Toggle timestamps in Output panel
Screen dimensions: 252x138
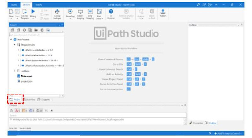pos(11,111)
